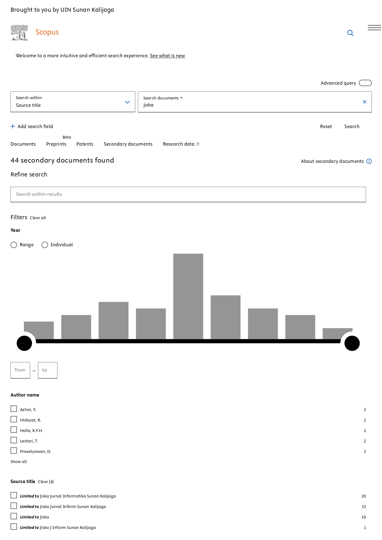This screenshot has width=382, height=540.
Task: Switch to the Patents tab
Action: (85, 144)
